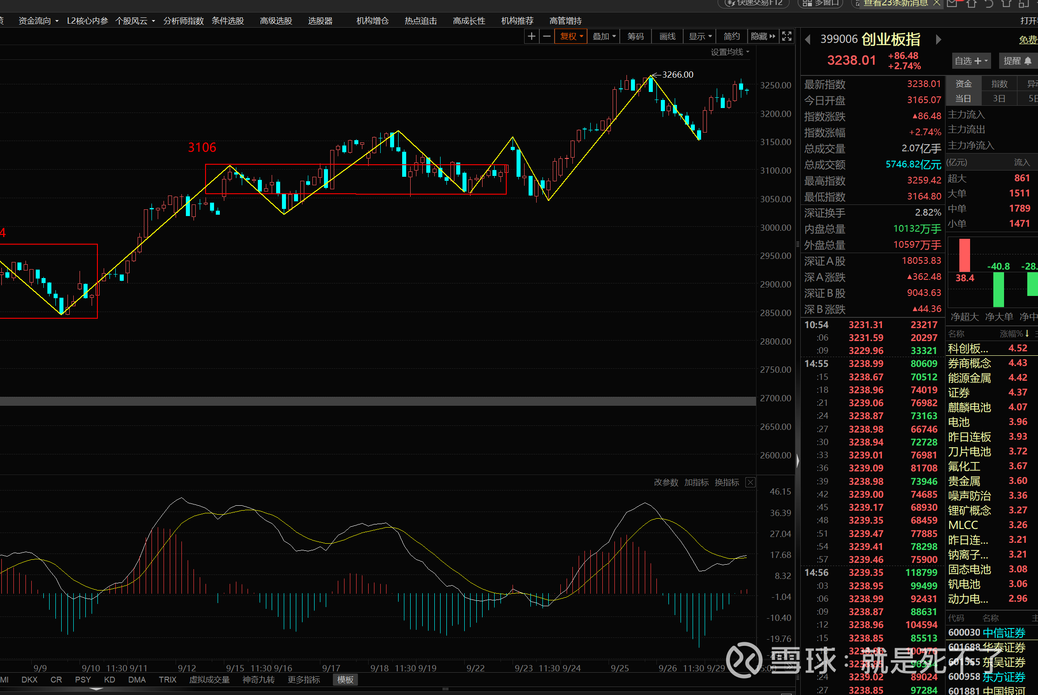Toggle 筹码 chip distribution view
1038x695 pixels.
pos(635,37)
